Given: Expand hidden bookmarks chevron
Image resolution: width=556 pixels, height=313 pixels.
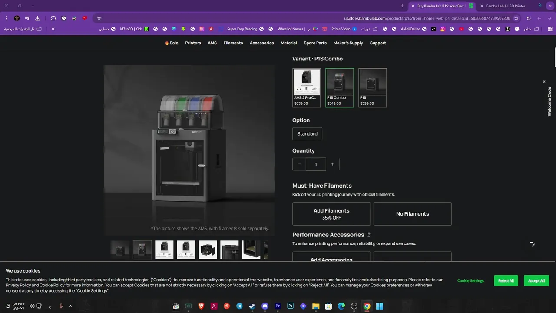Looking at the screenshot, I should pyautogui.click(x=53, y=29).
